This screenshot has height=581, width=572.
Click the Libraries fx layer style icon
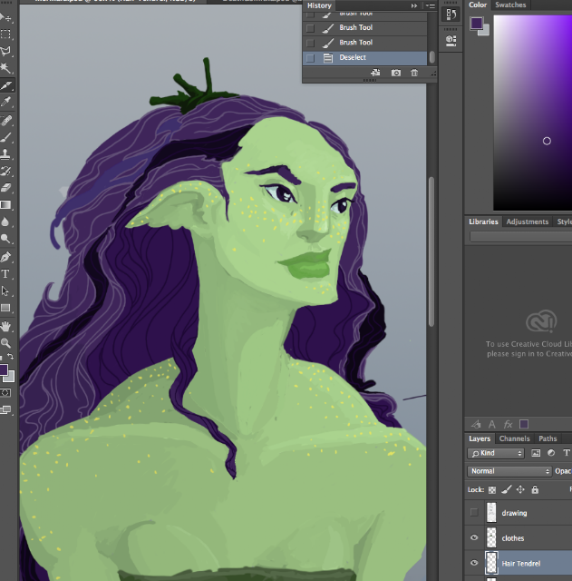point(508,424)
